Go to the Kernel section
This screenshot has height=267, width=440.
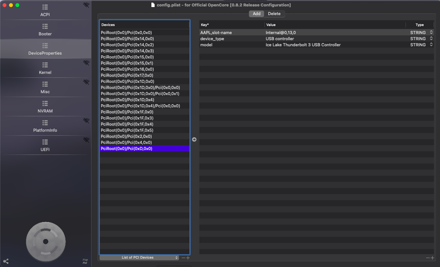coord(45,68)
